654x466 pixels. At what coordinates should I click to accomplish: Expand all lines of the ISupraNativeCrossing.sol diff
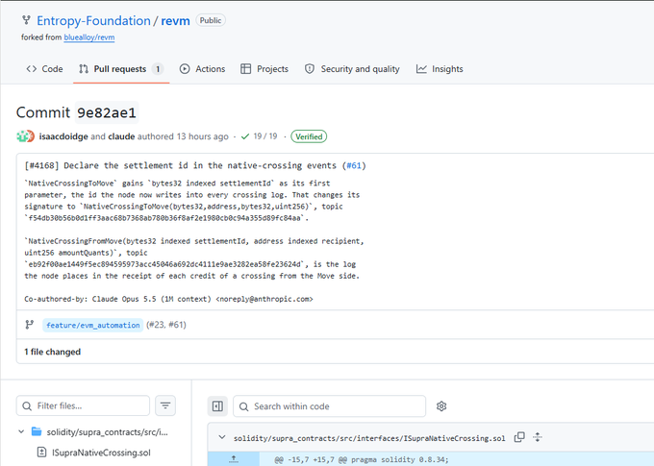click(x=538, y=437)
